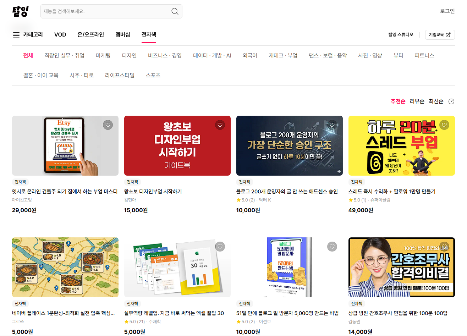The width and height of the screenshot is (467, 336).
Task: Switch to the VOD tab
Action: (60, 34)
